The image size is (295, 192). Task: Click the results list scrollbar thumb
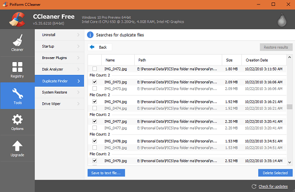(x=290, y=107)
